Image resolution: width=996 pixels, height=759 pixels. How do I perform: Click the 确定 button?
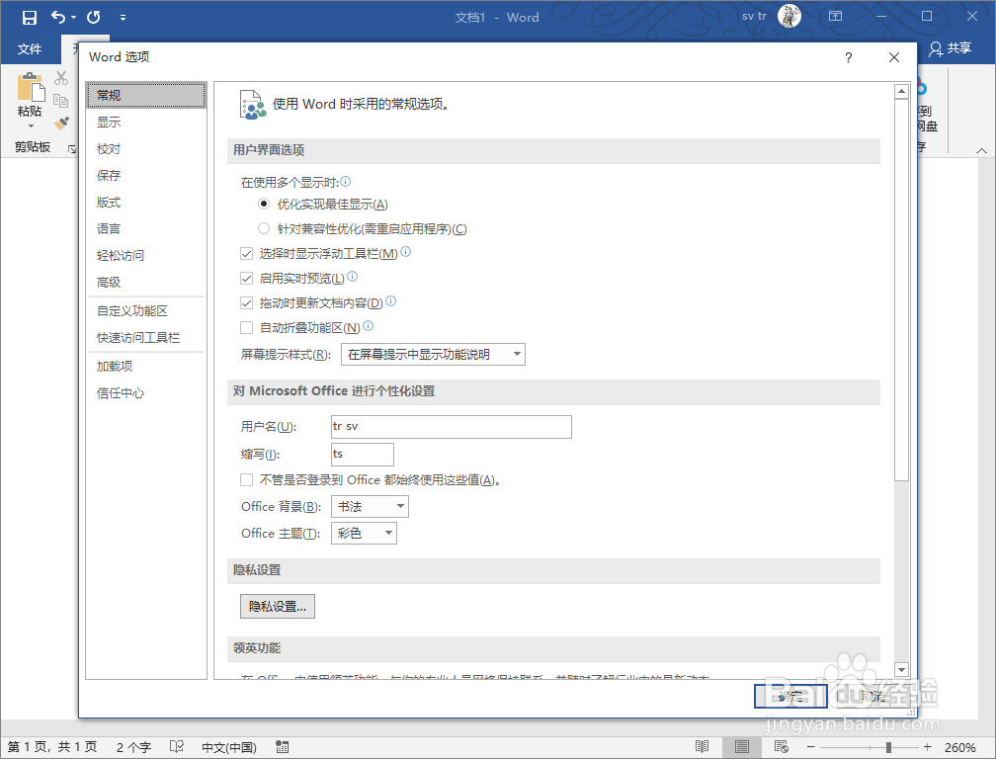pyautogui.click(x=790, y=696)
